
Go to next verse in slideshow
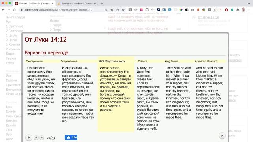click(42, 138)
